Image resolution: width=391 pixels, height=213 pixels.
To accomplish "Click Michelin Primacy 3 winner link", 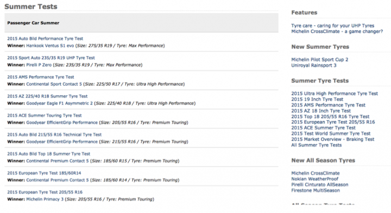I will (45, 199).
